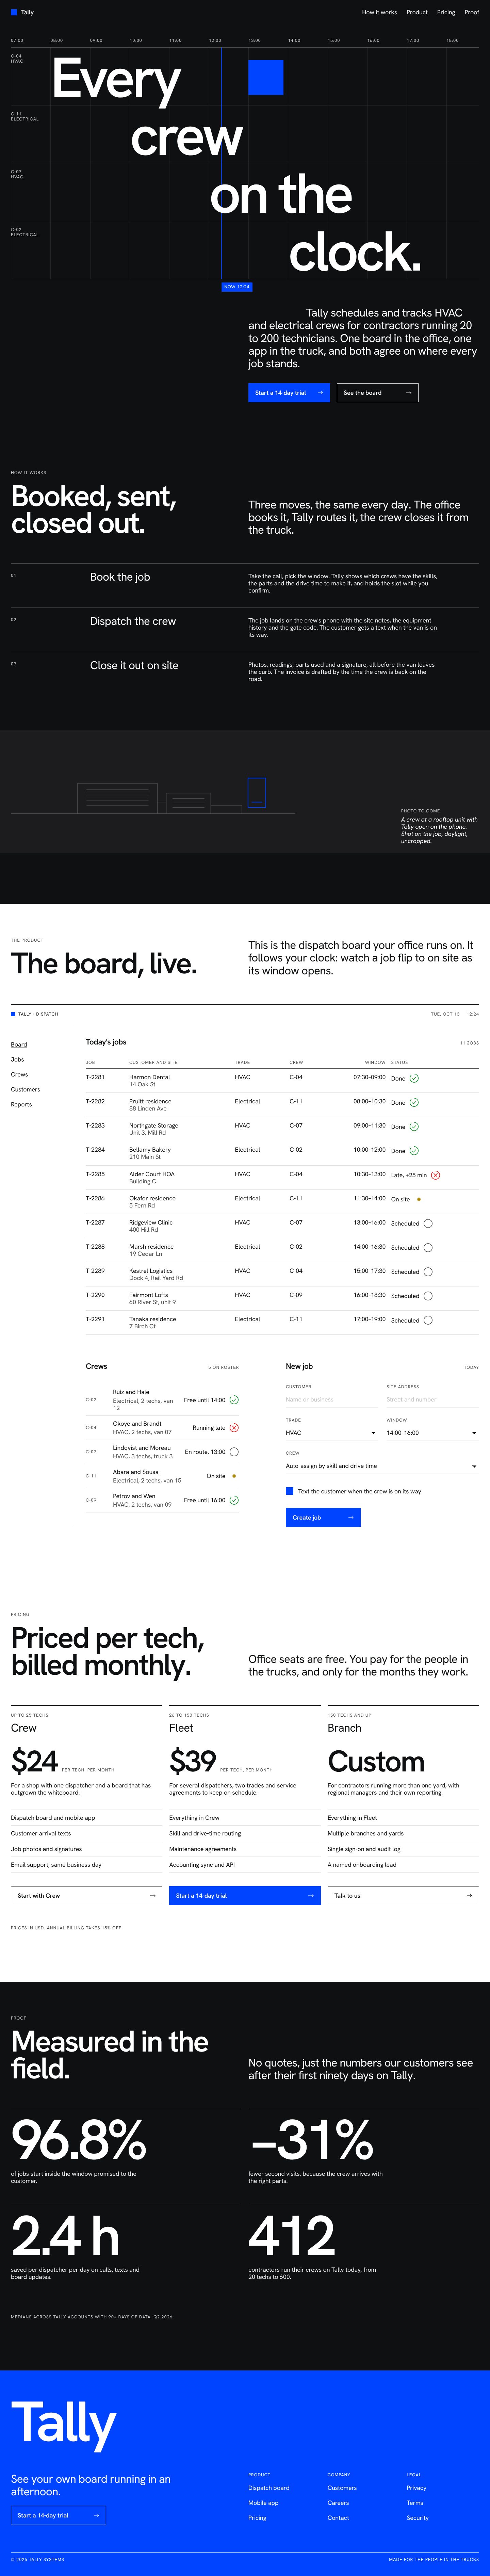This screenshot has height=2576, width=490.
Task: Click the hero Start a 14-day trial button
Action: [289, 393]
